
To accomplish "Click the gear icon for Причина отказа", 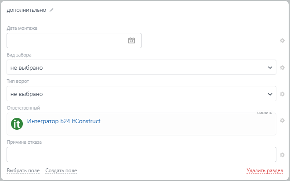I will (x=283, y=155).
